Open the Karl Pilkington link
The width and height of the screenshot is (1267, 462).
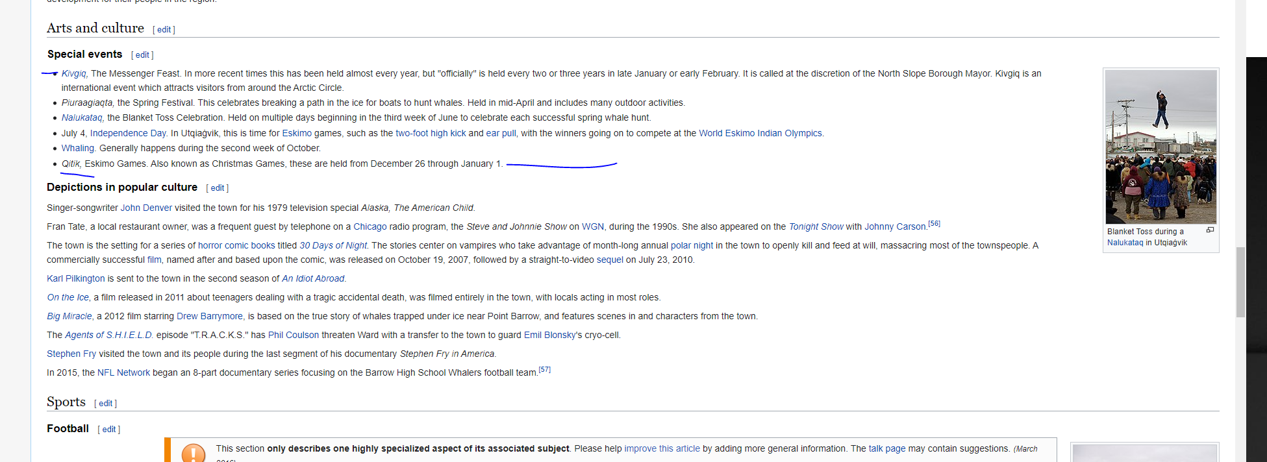(x=75, y=278)
